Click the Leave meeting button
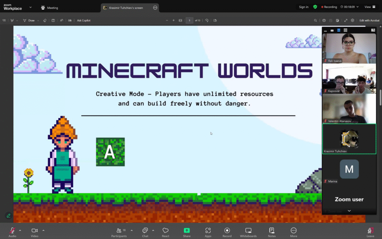 point(370,231)
